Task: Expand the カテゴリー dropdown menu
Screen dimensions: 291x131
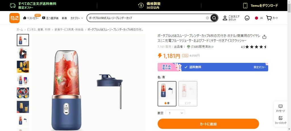Action: pos(77,18)
